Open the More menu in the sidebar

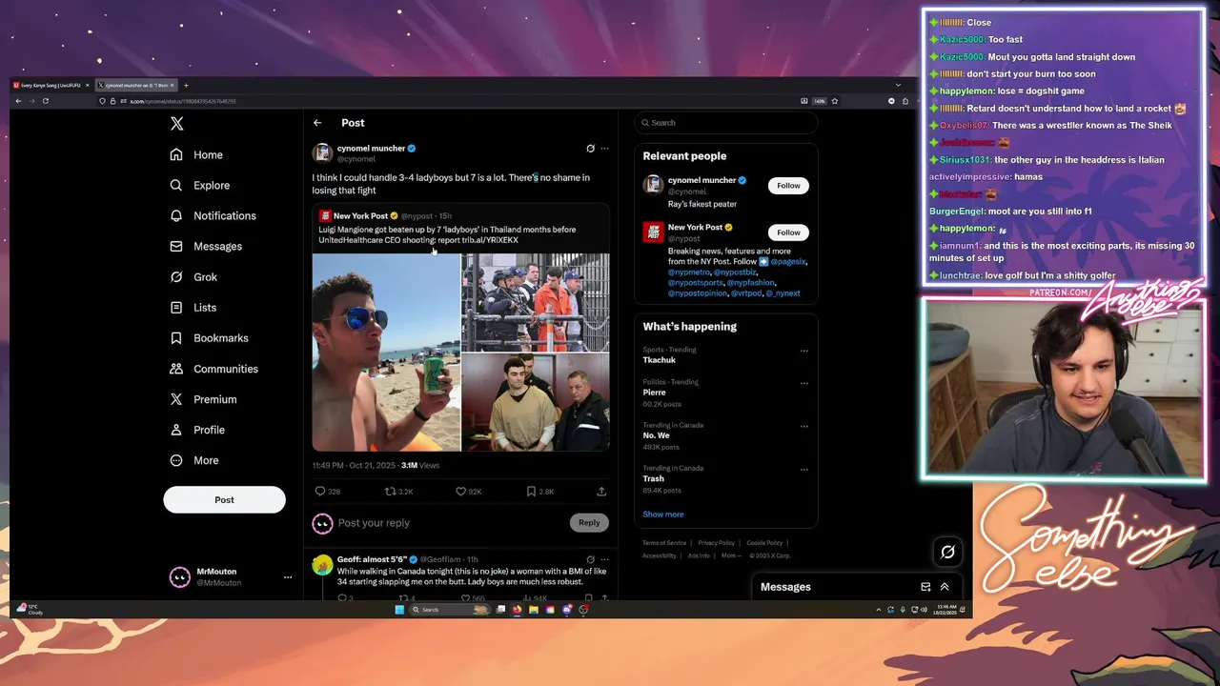(x=194, y=460)
